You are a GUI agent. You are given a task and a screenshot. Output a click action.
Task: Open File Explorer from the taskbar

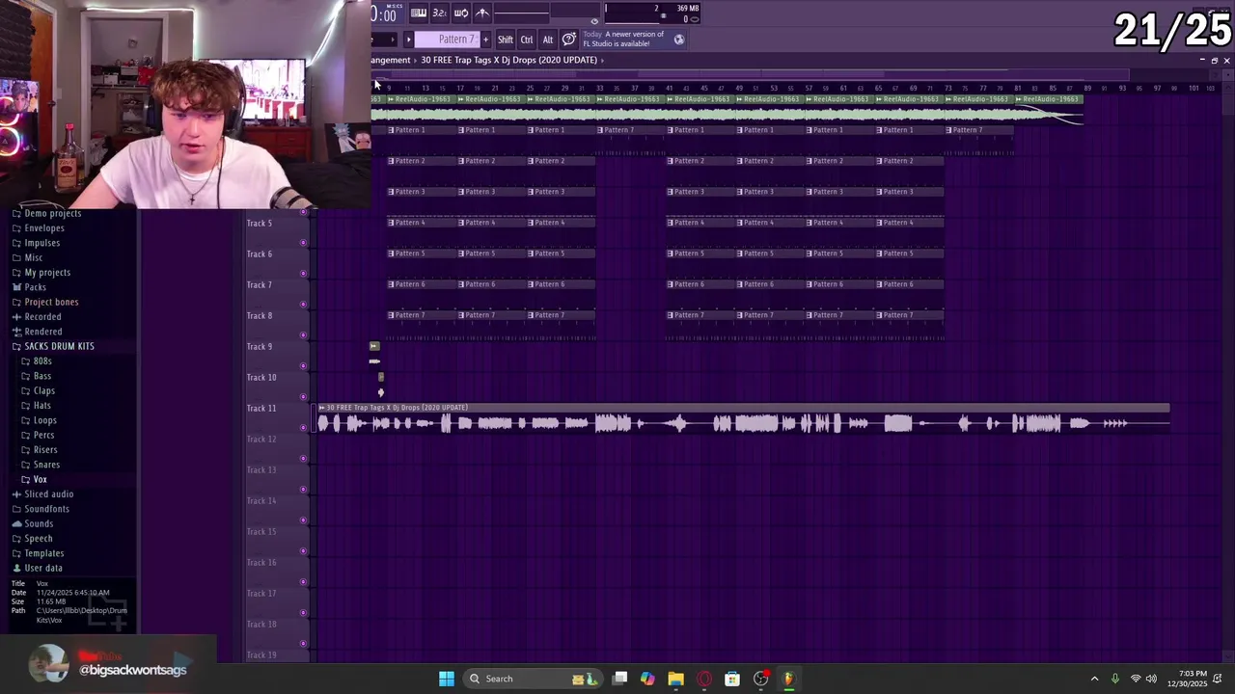click(x=675, y=679)
